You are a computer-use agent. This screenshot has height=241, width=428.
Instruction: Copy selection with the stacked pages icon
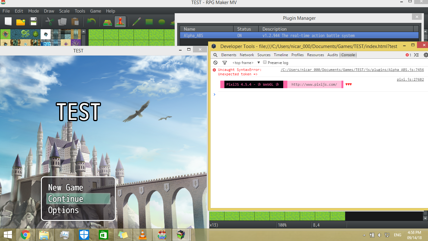62,22
